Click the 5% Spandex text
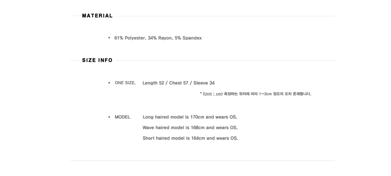 [188, 38]
